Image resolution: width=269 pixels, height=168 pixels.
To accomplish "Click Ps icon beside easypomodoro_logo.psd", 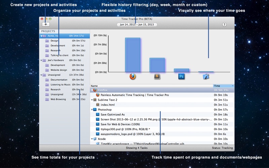I will point(98,134).
